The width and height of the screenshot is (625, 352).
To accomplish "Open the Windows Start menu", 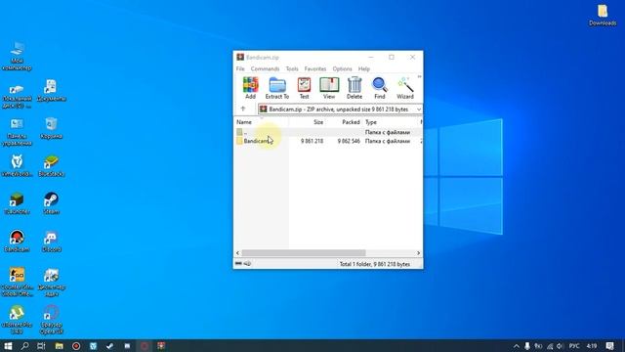I will coord(8,345).
